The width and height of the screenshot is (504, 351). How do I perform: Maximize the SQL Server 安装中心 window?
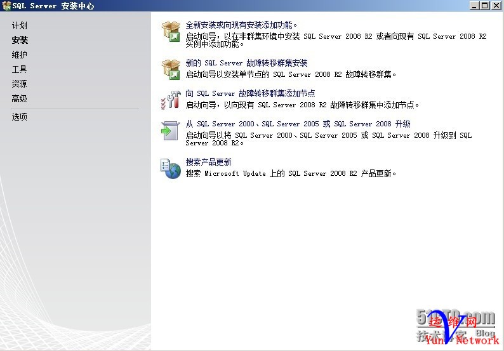(485, 6)
